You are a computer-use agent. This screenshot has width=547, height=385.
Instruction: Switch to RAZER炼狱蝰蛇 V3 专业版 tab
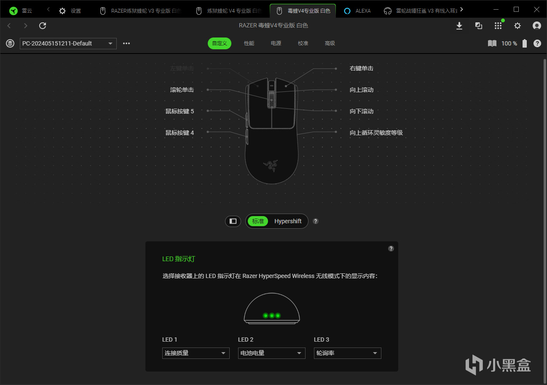coord(140,11)
